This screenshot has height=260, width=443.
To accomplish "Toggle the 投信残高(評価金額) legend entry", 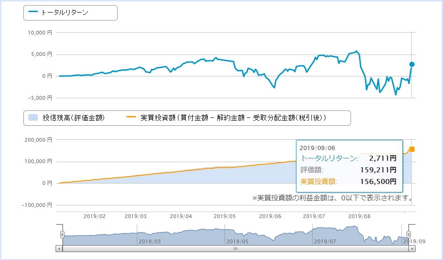I will coord(67,117).
